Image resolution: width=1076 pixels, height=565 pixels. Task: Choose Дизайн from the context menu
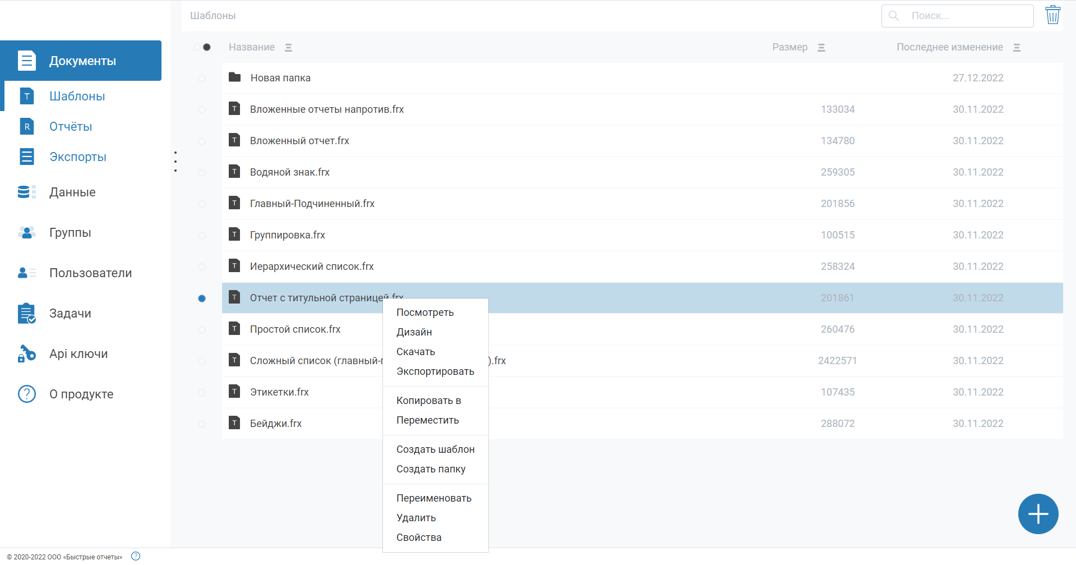[x=414, y=332]
